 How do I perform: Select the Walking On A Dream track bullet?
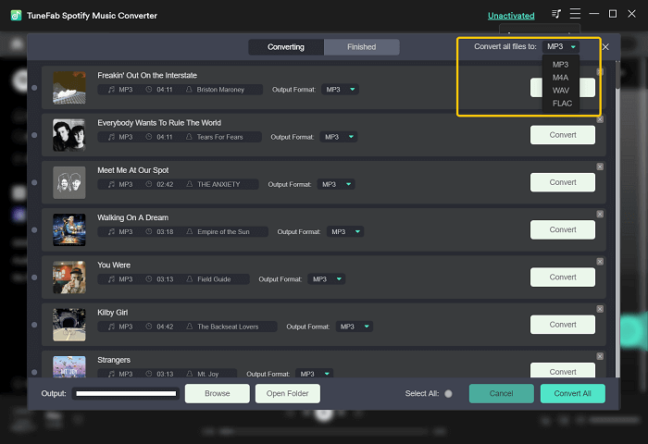(x=34, y=230)
